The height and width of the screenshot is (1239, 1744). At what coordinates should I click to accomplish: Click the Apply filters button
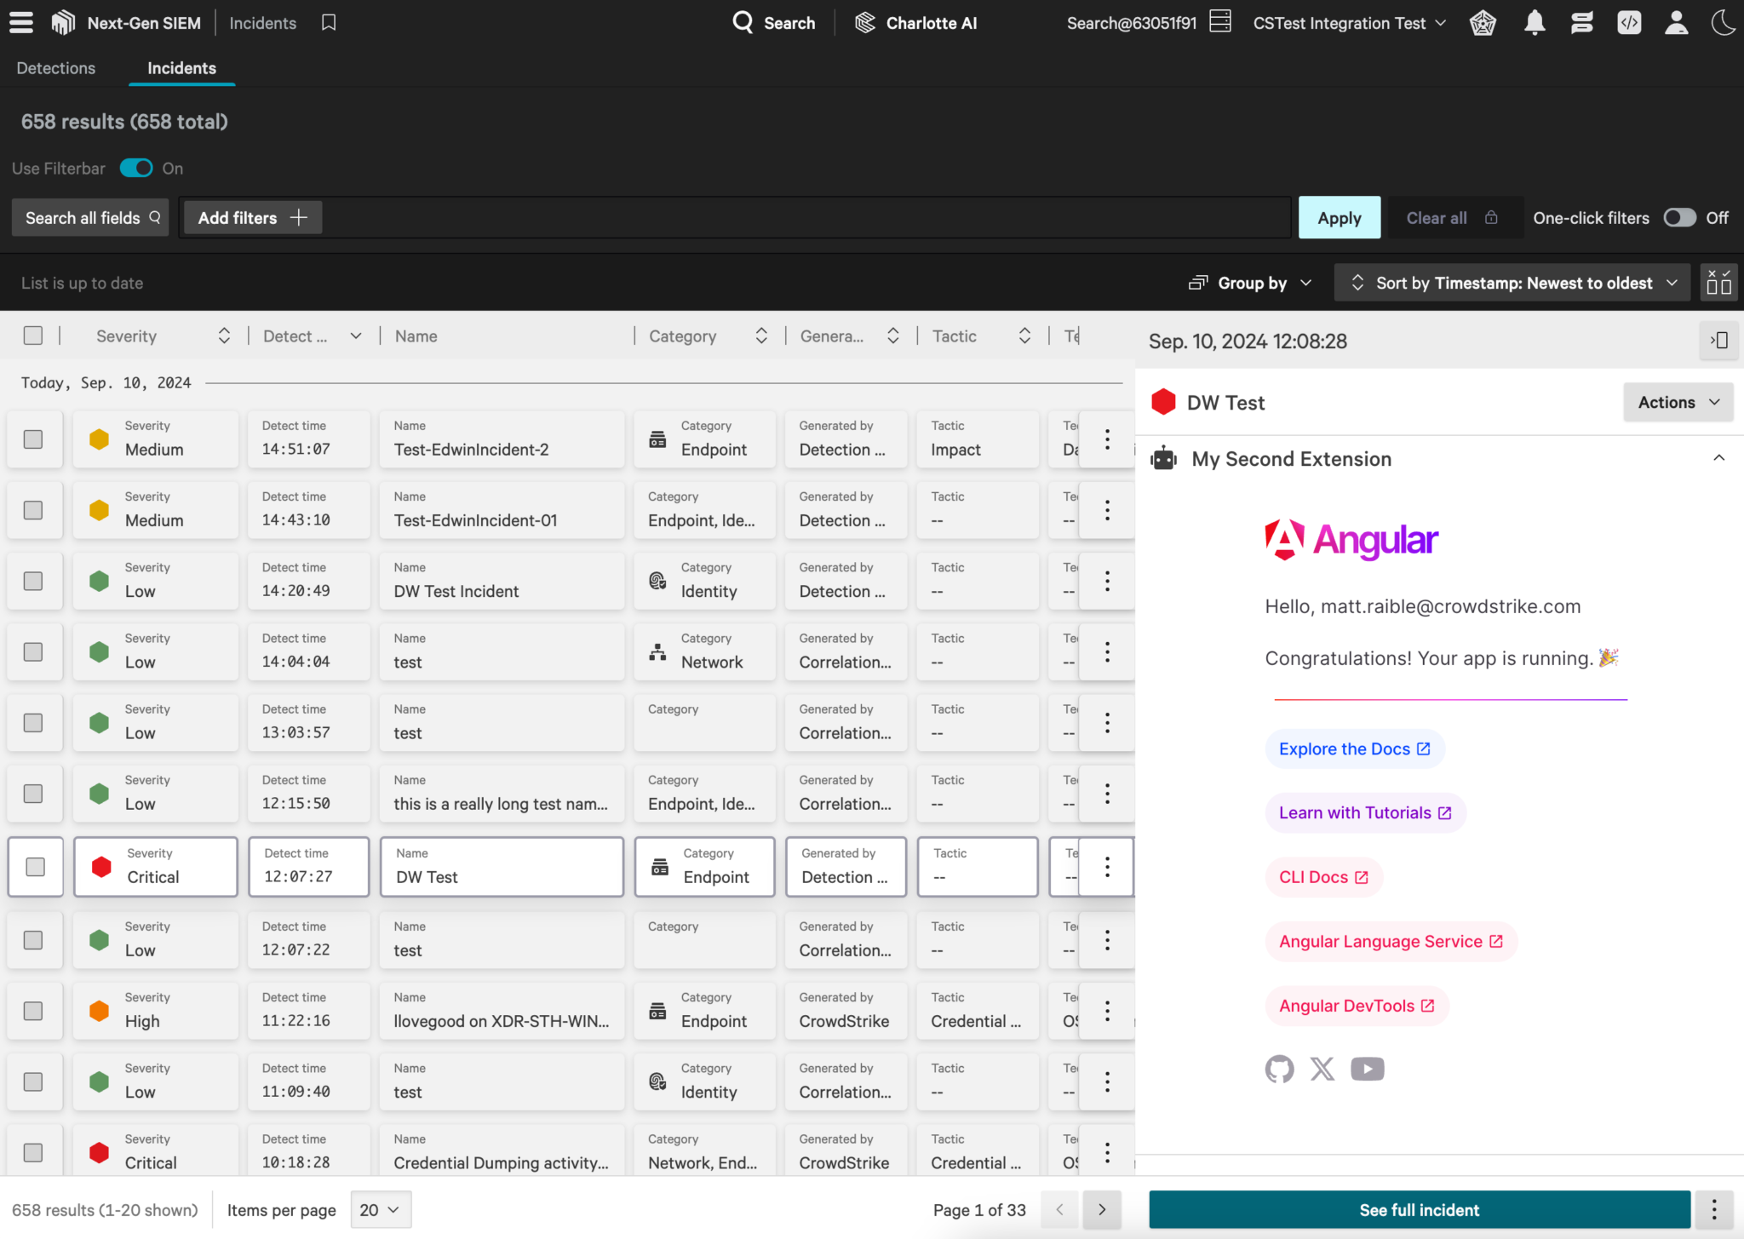[1339, 217]
